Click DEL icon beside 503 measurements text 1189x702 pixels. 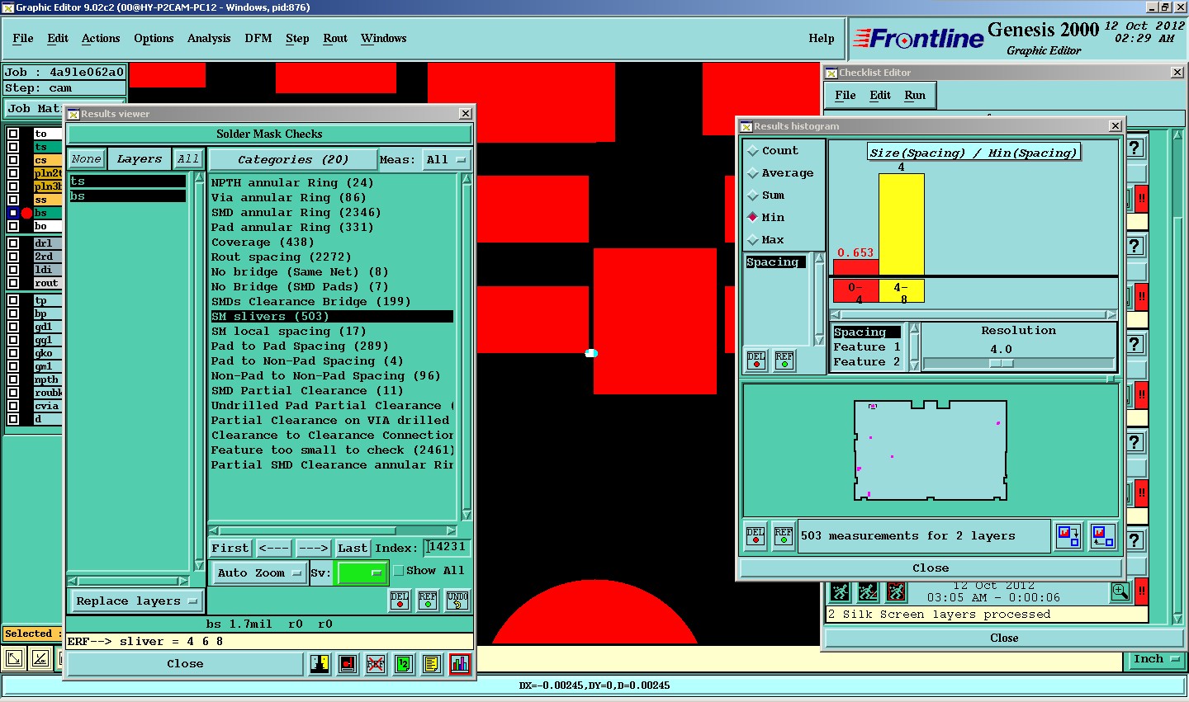[x=756, y=536]
